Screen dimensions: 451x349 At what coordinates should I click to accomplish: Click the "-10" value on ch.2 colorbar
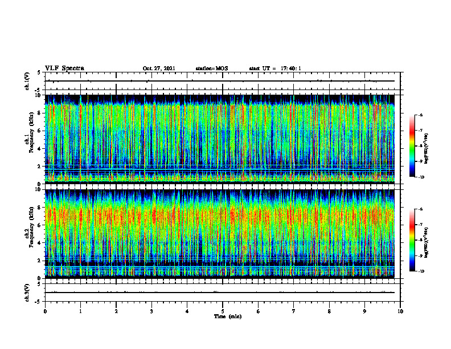click(421, 271)
